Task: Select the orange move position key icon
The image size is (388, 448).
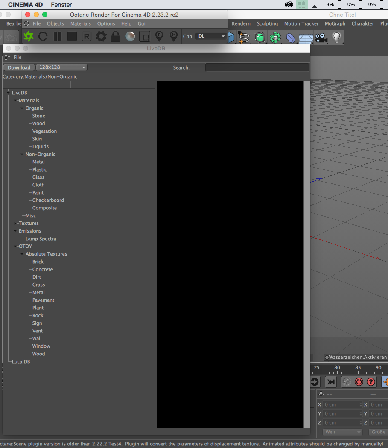Action: [385, 382]
